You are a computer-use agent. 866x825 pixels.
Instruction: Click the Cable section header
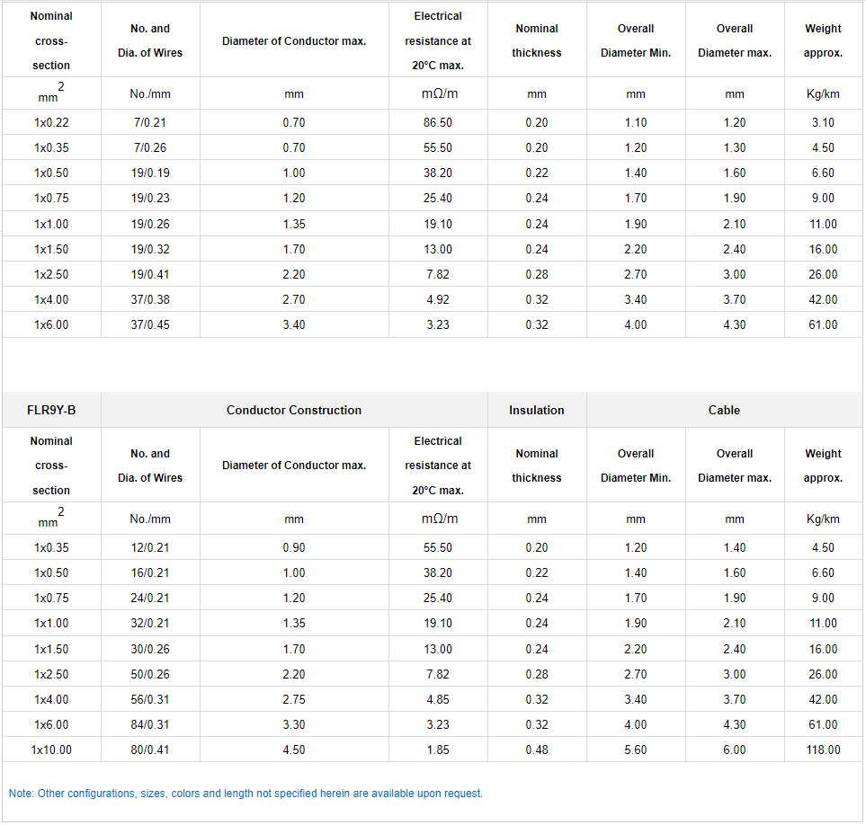click(724, 410)
